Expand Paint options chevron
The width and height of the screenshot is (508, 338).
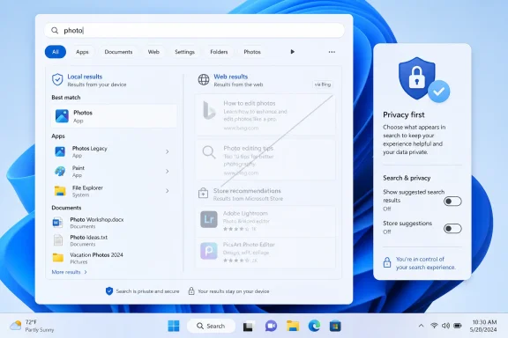pyautogui.click(x=168, y=172)
